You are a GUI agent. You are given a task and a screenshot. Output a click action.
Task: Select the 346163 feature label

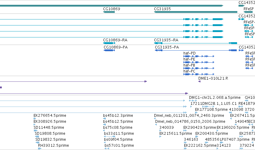tap(191, 140)
